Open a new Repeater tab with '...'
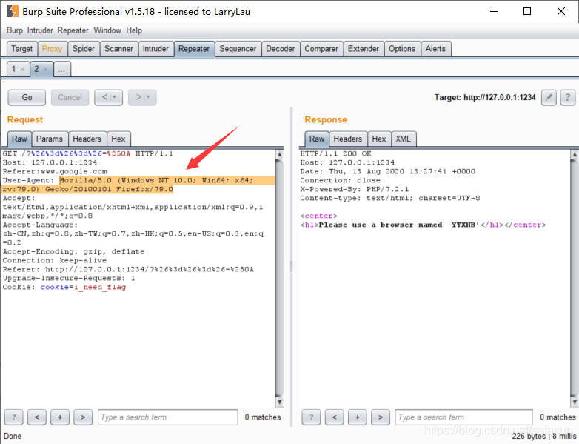The height and width of the screenshot is (444, 579). tap(62, 69)
